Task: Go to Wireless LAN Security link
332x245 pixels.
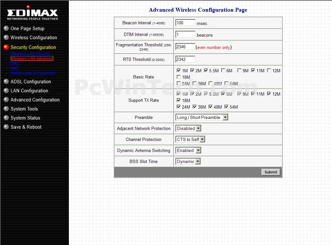Action: point(30,54)
